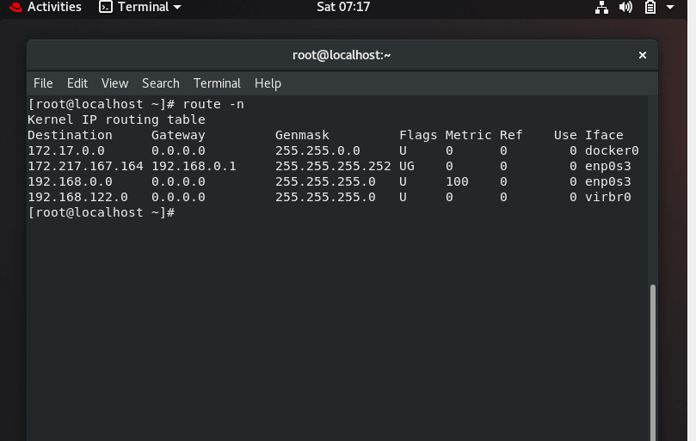Click gateway 192.168.0.1
The width and height of the screenshot is (696, 441).
pos(194,167)
